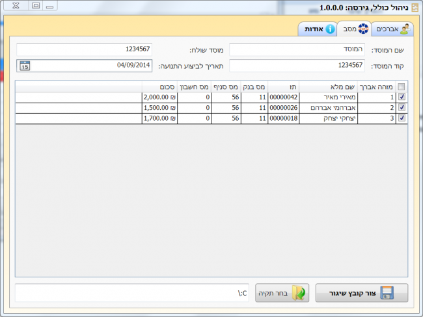The image size is (423, 317).
Task: Click the folder path field C:\
Action: click(x=132, y=293)
